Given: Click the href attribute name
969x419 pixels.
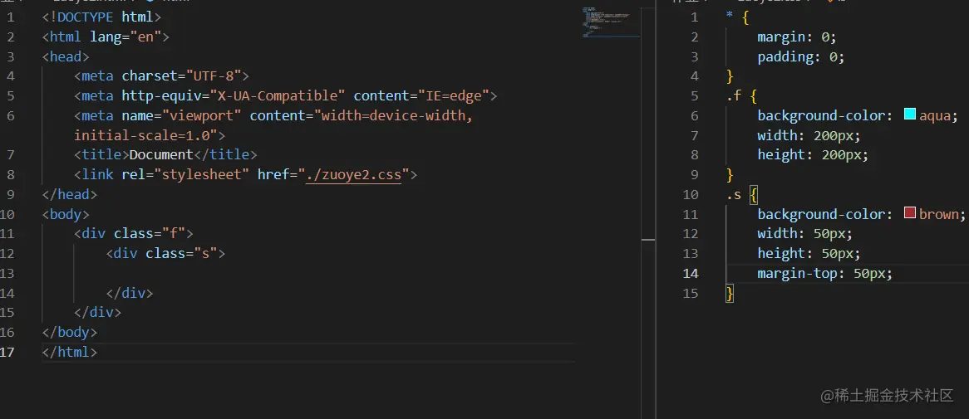Looking at the screenshot, I should pyautogui.click(x=273, y=174).
